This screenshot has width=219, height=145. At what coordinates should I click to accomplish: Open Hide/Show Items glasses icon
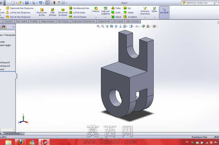137,26
